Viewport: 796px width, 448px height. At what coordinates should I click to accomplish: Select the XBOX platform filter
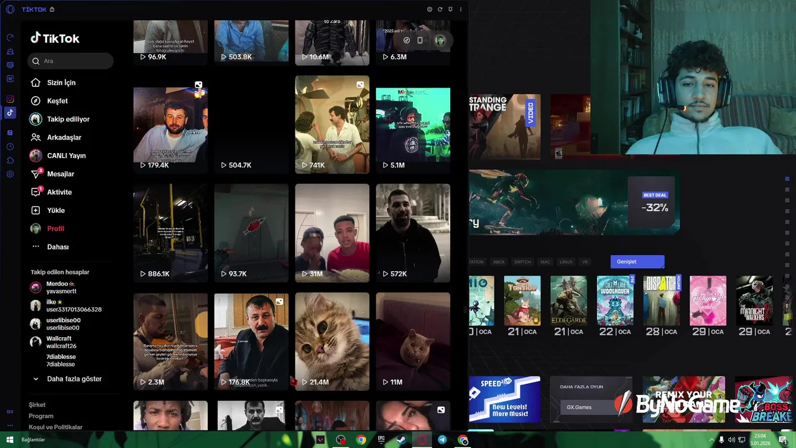[499, 262]
